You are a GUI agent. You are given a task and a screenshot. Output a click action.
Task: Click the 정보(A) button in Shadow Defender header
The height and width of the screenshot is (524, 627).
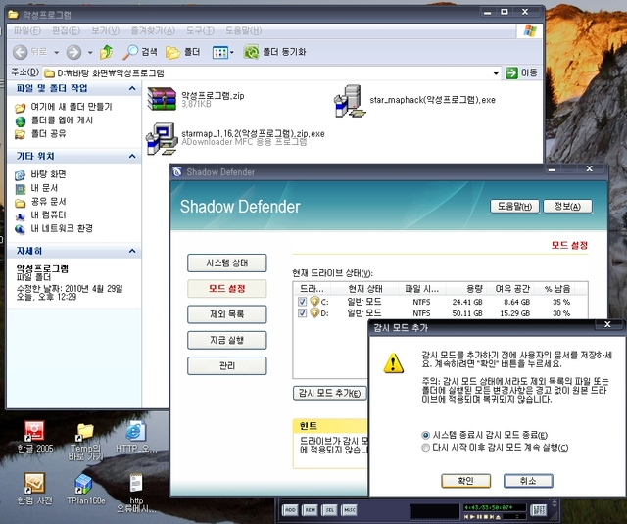pyautogui.click(x=567, y=207)
